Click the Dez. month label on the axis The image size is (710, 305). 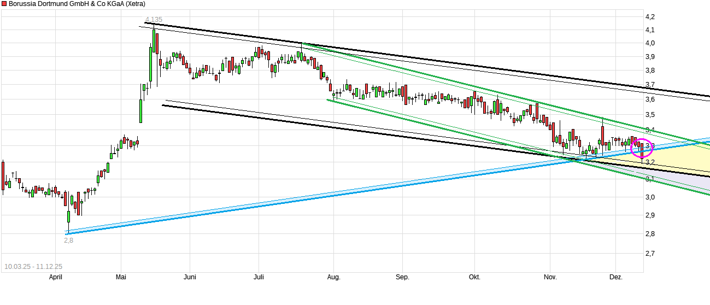coord(616,277)
